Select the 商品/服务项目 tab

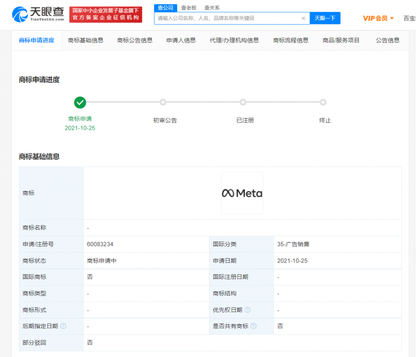(x=341, y=40)
